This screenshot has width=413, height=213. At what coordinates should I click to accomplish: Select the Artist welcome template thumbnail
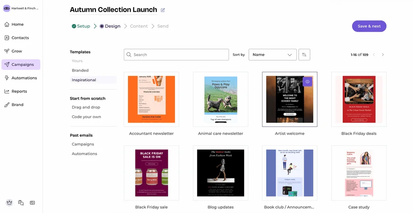click(290, 99)
